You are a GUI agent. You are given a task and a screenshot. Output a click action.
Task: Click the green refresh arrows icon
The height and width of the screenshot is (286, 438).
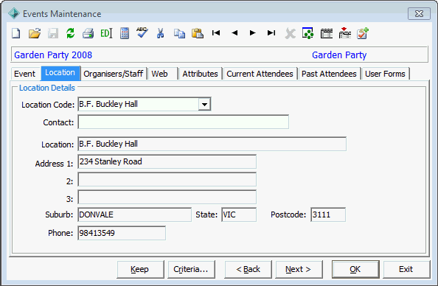point(70,33)
